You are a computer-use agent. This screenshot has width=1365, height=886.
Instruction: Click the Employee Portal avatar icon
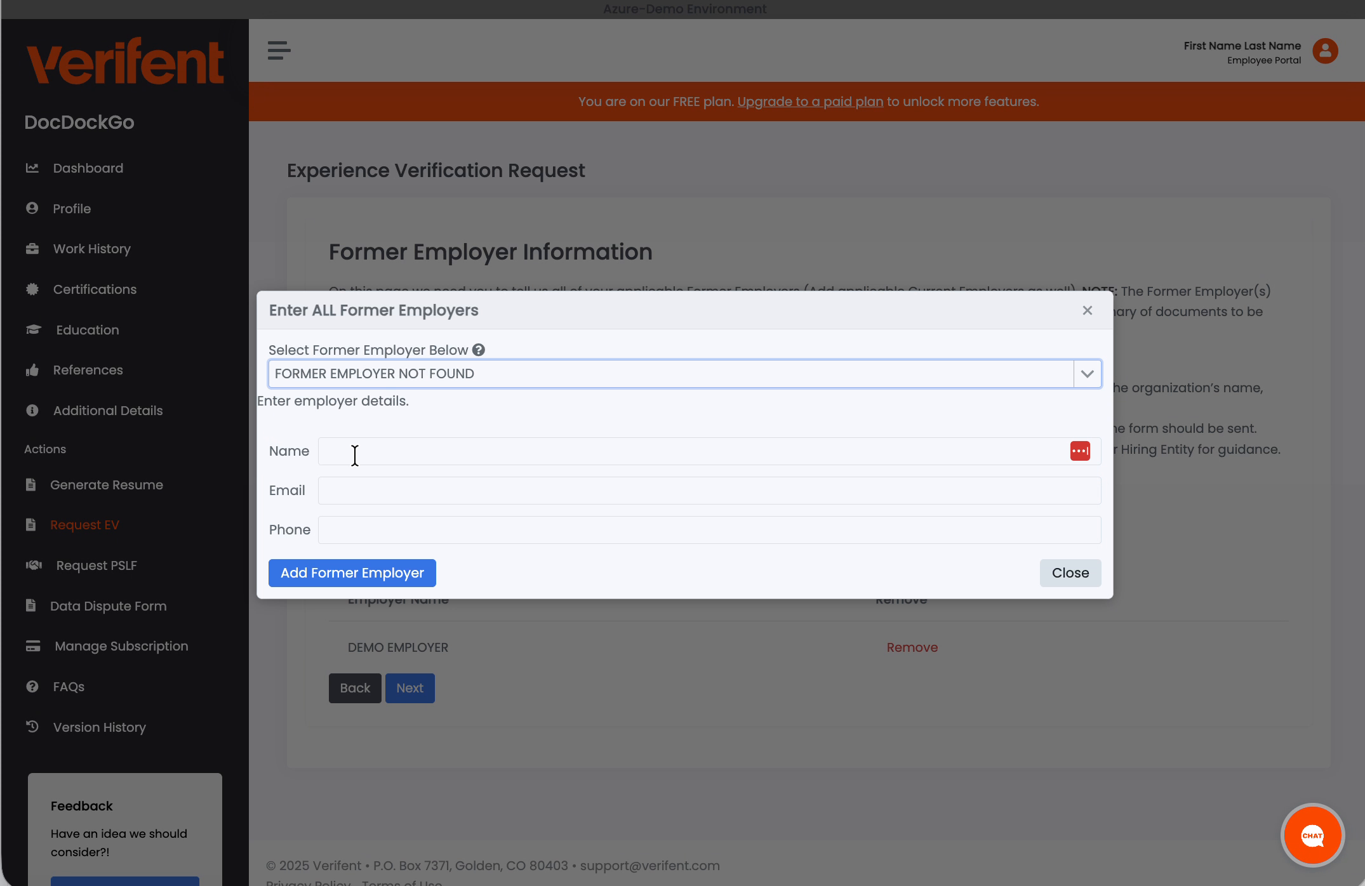(x=1325, y=51)
